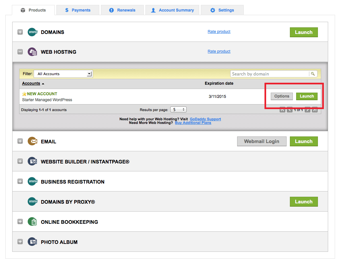
Task: Click the New Account star icon
Action: click(x=24, y=94)
